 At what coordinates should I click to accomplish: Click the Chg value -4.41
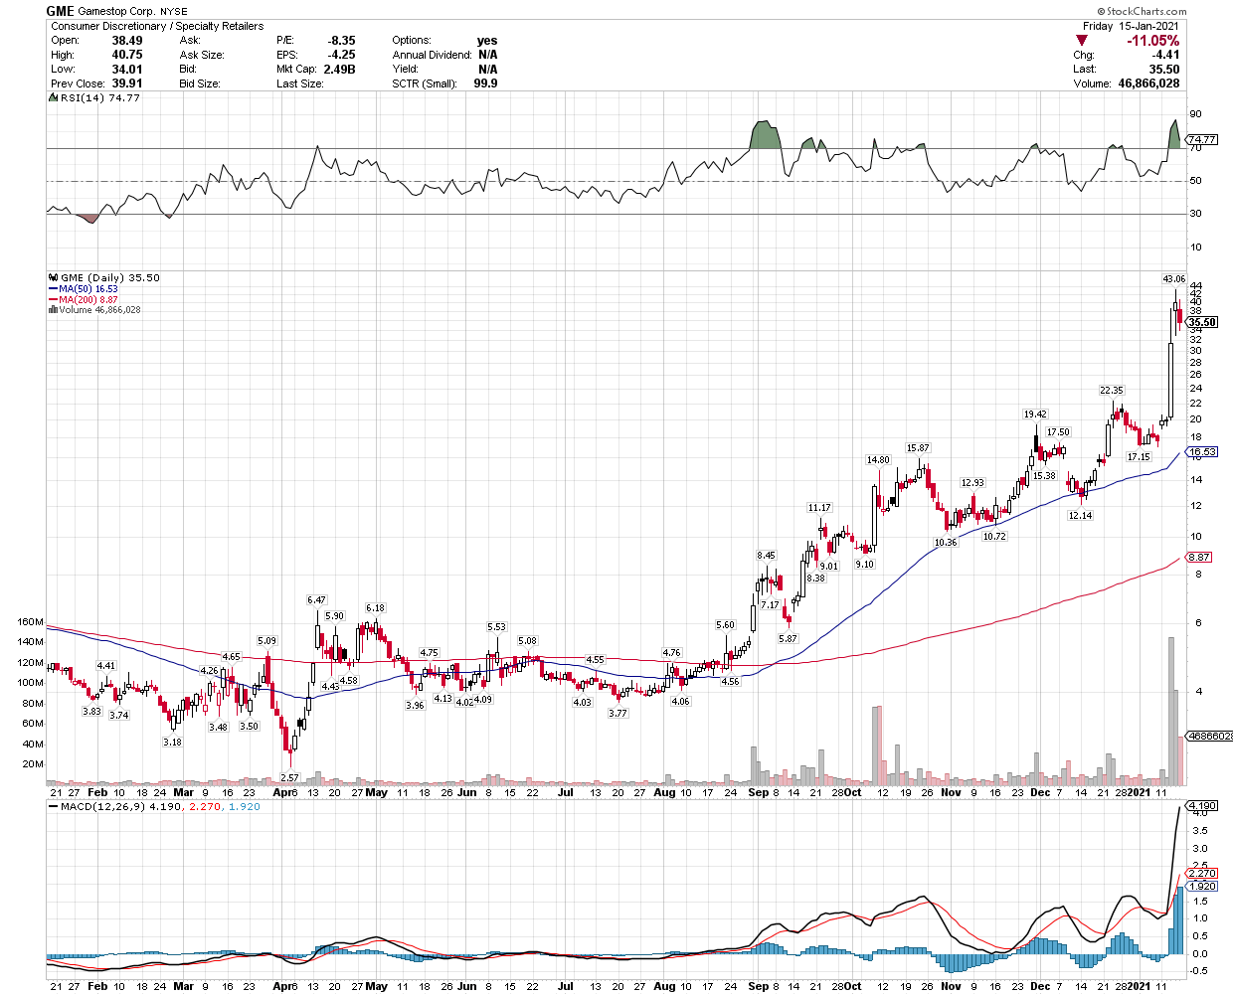tap(1166, 55)
